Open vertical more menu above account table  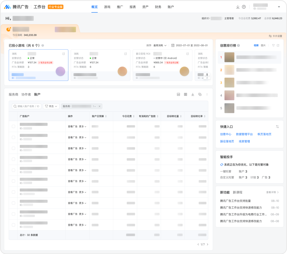(x=207, y=94)
